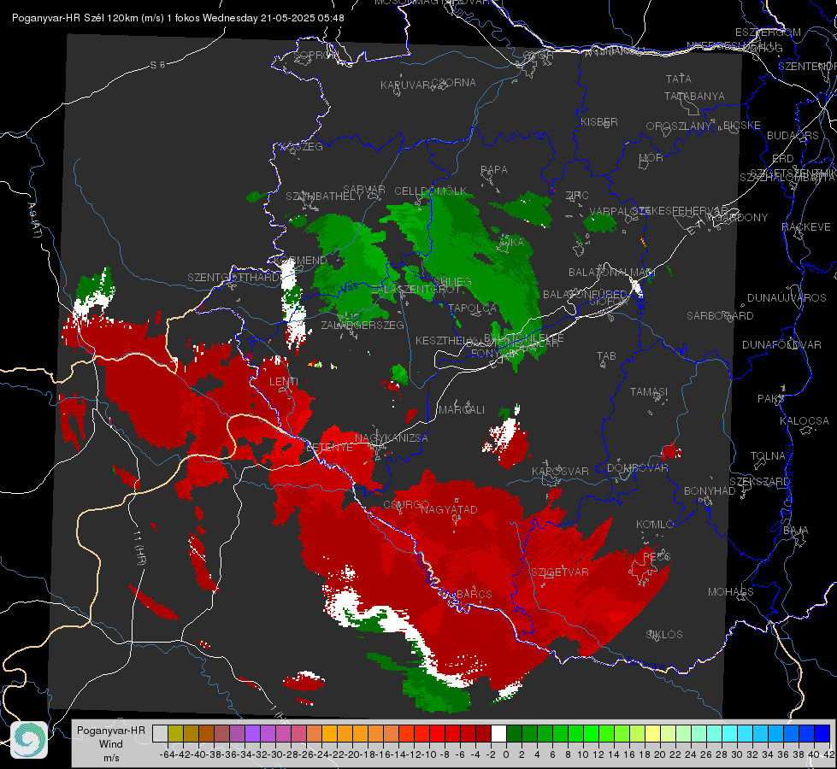Pick the dark green swatch between 0 and 2
Image resolution: width=837 pixels, height=769 pixels.
(x=514, y=734)
